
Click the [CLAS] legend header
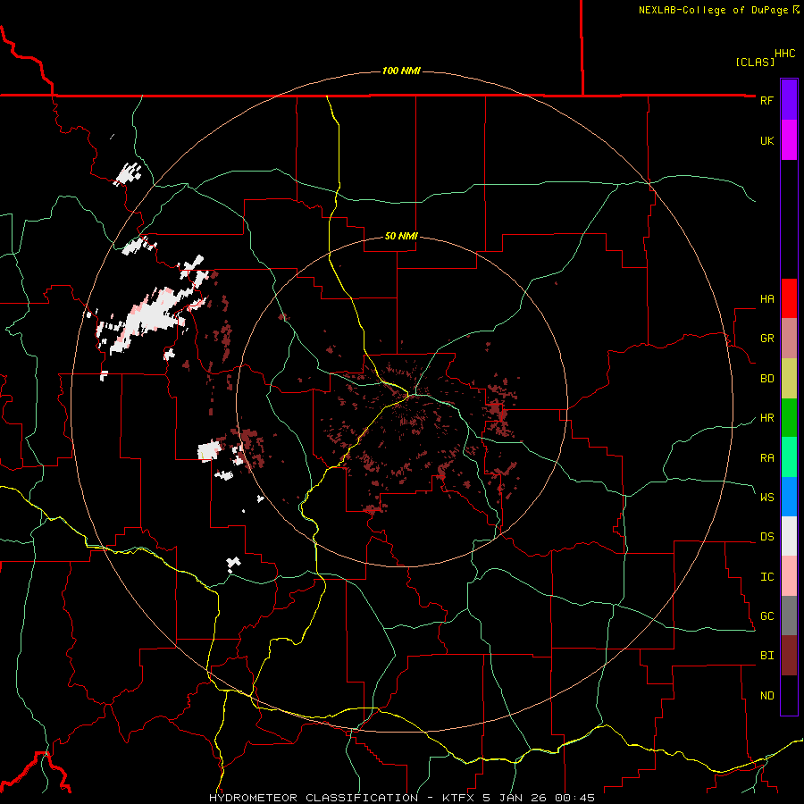click(755, 62)
